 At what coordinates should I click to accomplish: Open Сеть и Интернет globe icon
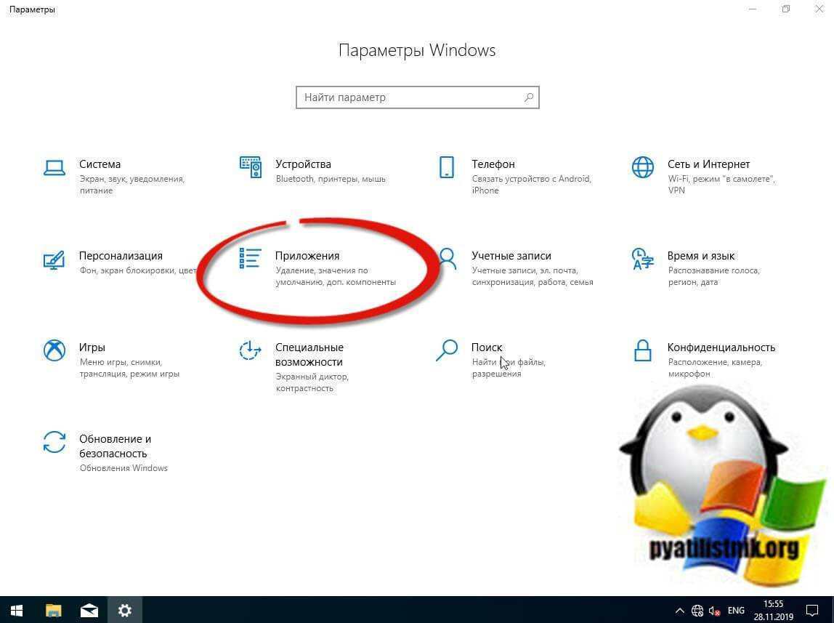(643, 167)
